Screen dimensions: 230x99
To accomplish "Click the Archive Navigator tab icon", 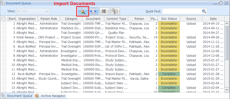I will (37, 96).
